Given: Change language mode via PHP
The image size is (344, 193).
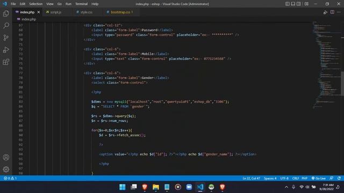Looking at the screenshot, I should [305, 179].
